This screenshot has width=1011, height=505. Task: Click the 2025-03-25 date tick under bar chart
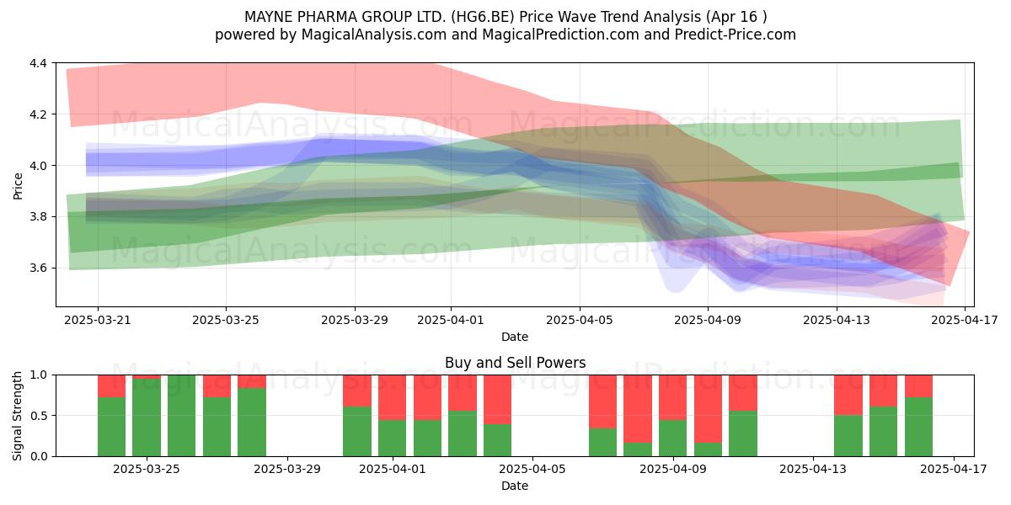(147, 469)
